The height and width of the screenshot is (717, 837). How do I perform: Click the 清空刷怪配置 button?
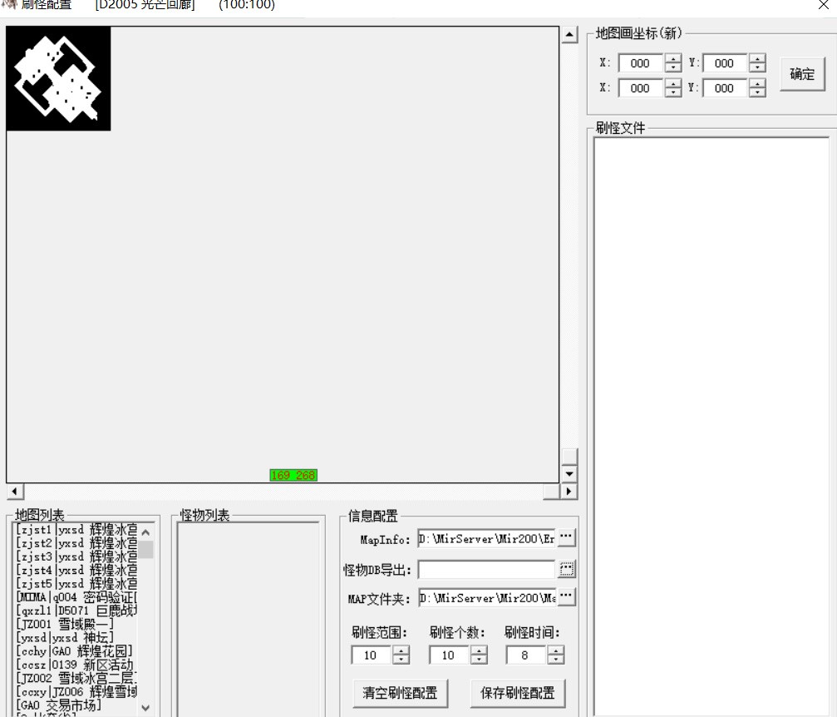tap(401, 693)
